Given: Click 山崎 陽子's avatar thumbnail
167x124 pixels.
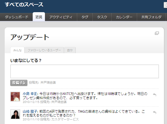Looking at the screenshot, I should coord(15,114).
